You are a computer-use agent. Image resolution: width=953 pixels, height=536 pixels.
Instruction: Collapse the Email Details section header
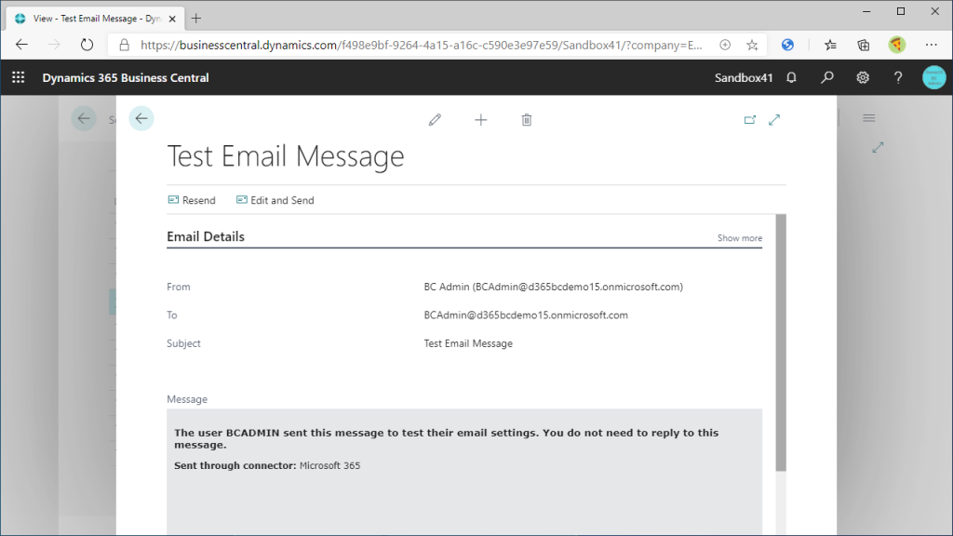(206, 236)
